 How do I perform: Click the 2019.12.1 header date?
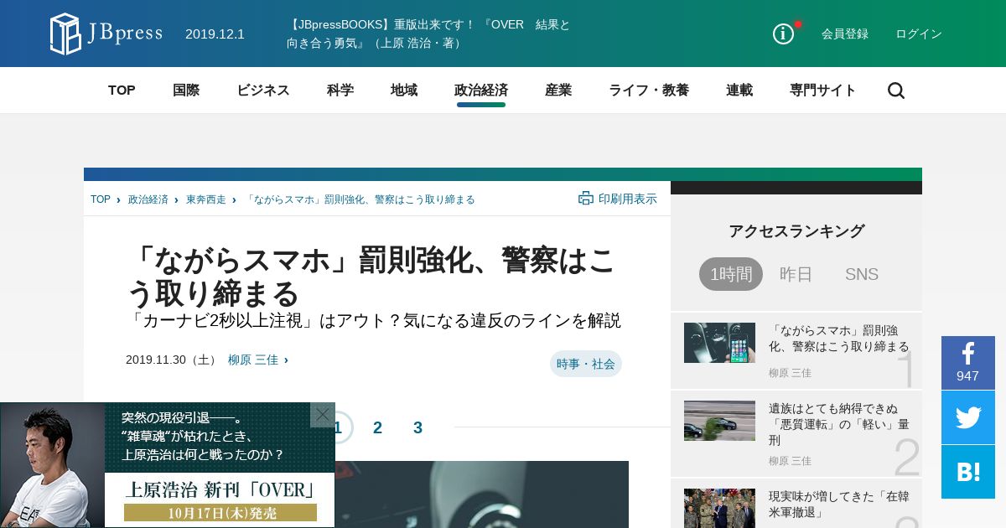[x=215, y=34]
